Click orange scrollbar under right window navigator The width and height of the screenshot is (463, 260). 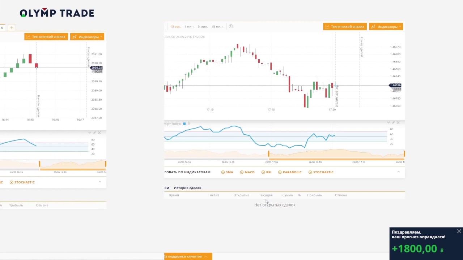[336, 159]
